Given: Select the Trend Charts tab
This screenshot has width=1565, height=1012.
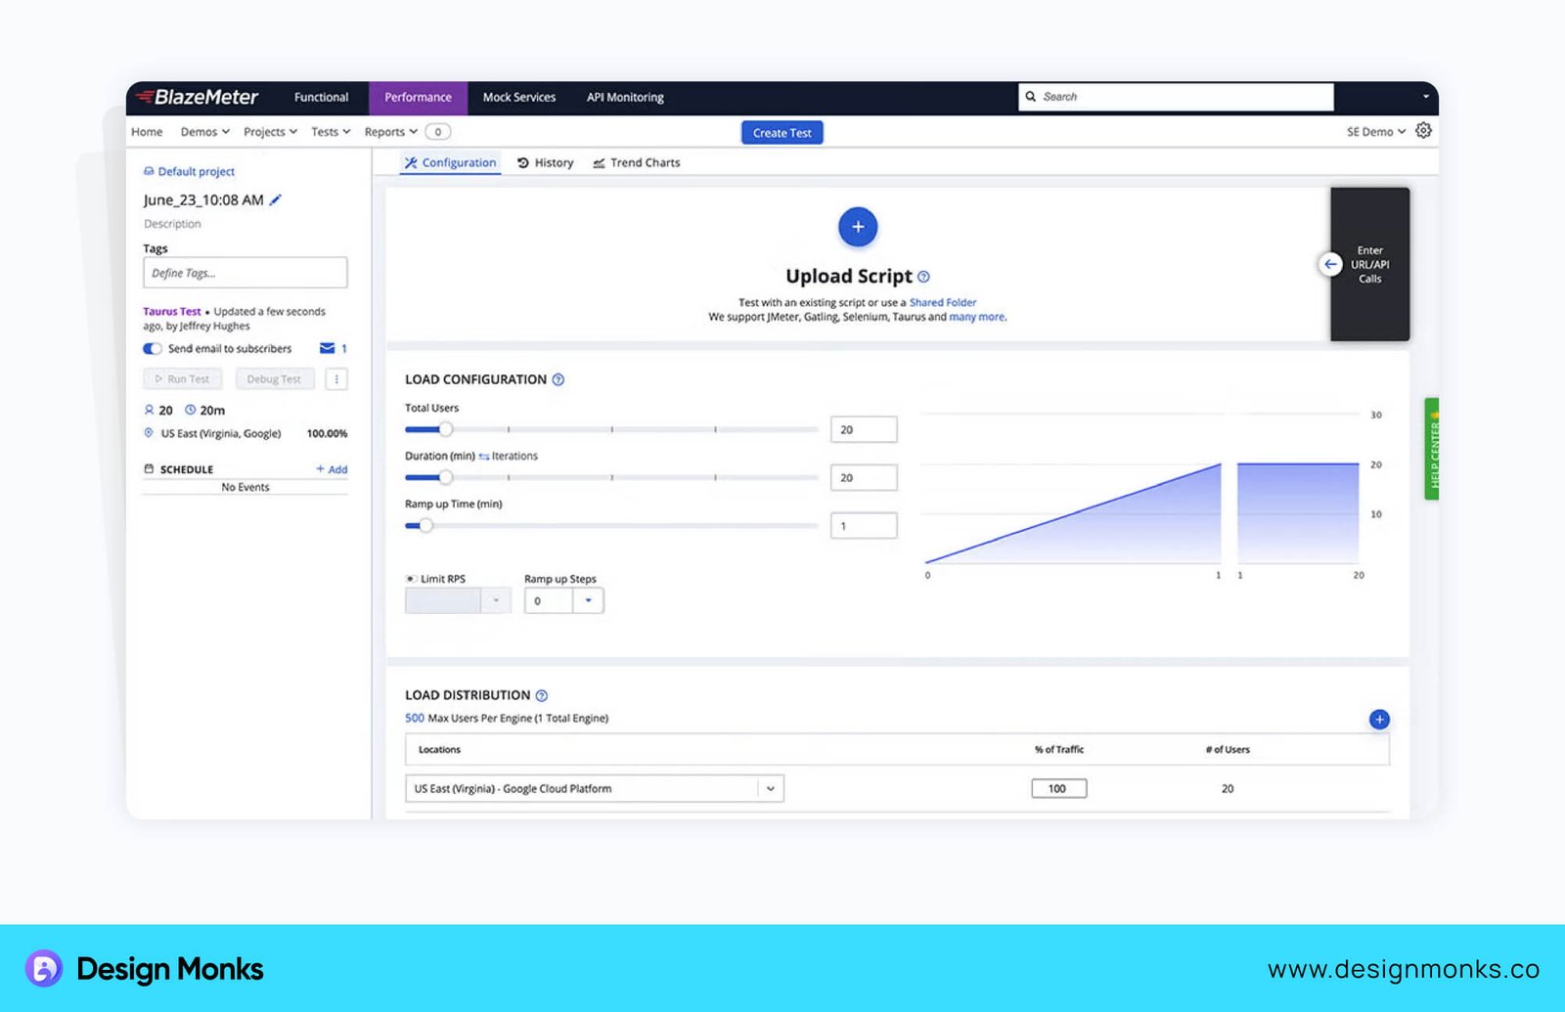Looking at the screenshot, I should pos(637,163).
